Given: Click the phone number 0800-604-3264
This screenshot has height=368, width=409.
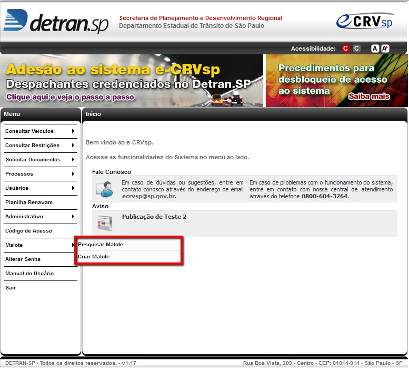Looking at the screenshot, I should [324, 197].
